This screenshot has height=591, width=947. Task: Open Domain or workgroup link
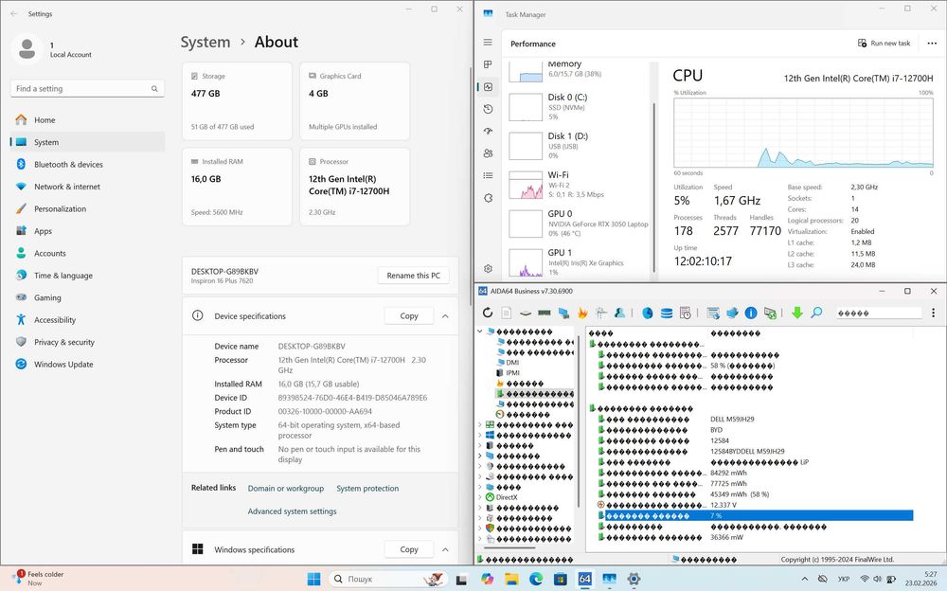(x=286, y=489)
